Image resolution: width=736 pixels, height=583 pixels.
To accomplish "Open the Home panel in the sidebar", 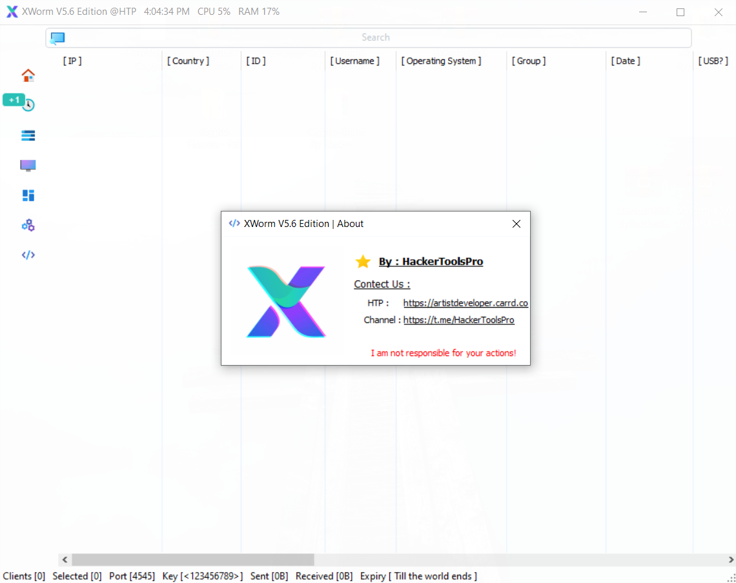I will [28, 75].
